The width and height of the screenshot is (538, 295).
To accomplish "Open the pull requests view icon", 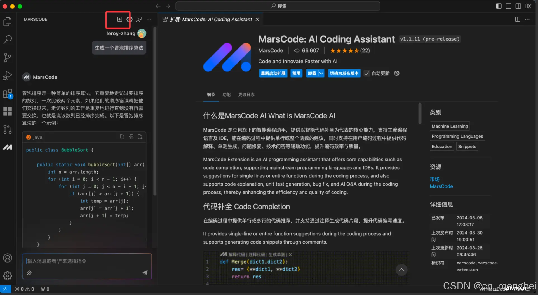I will pos(8,129).
